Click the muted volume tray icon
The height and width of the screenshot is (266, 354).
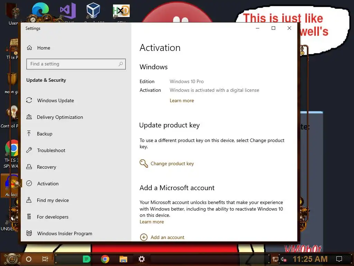tap(283, 259)
